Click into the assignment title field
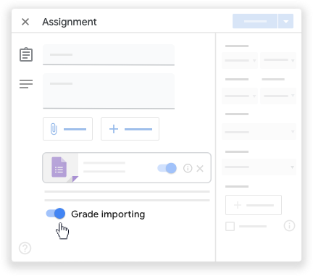Image resolution: width=313 pixels, height=276 pixels. (109, 55)
